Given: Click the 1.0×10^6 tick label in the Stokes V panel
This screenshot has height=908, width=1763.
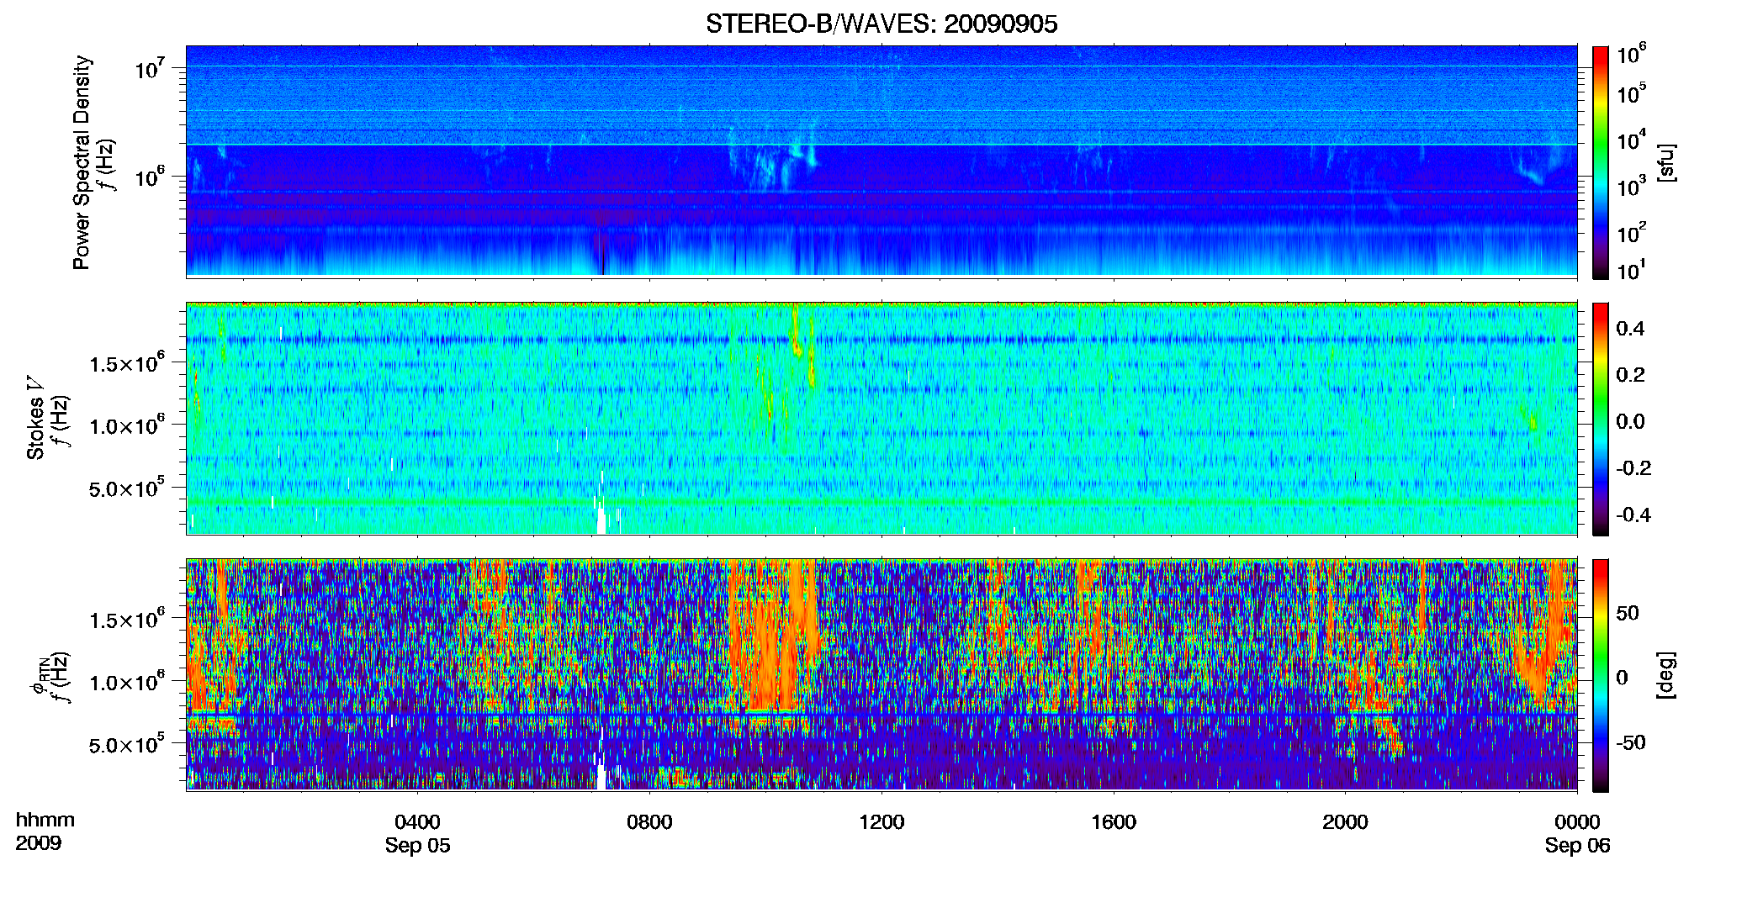Looking at the screenshot, I should 127,425.
